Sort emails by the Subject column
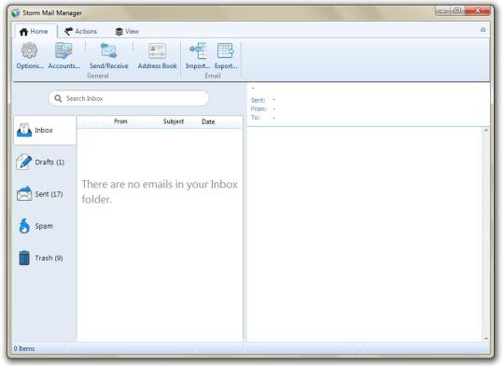The image size is (504, 366). tap(174, 121)
